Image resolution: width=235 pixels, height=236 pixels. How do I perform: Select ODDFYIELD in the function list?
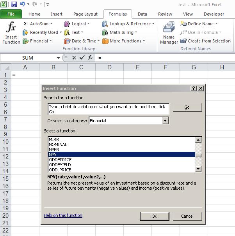[121, 165]
